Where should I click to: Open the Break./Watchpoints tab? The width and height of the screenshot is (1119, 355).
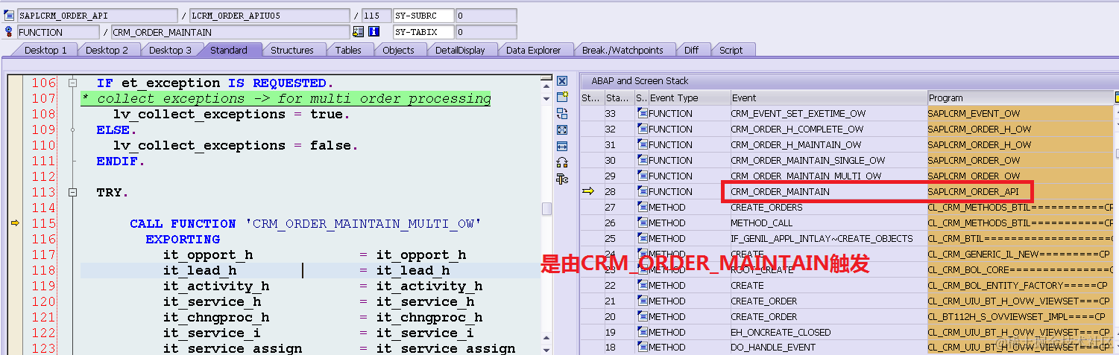622,50
